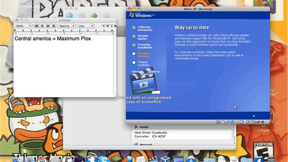Click the Network section header in VirtualBox manager
The width and height of the screenshot is (288, 162).
pos(146,144)
